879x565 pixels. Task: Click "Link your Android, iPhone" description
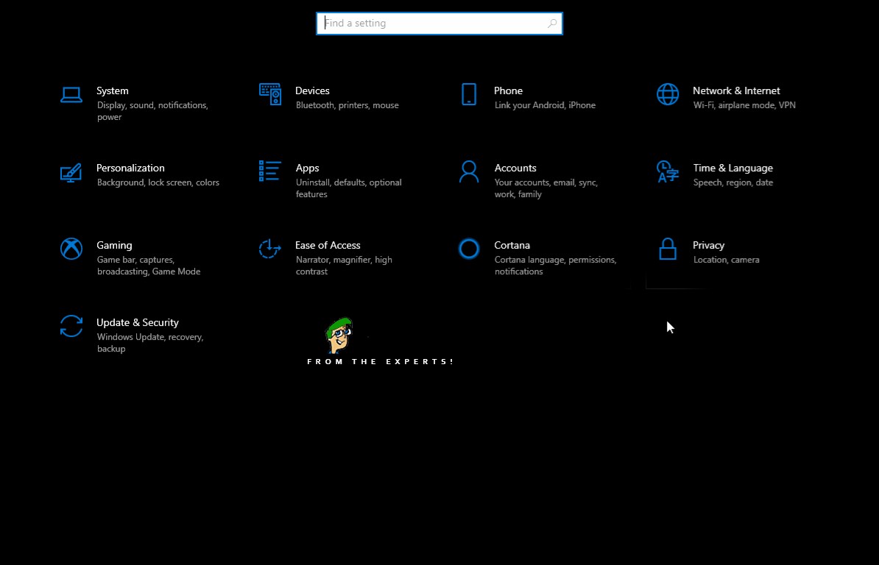(545, 105)
